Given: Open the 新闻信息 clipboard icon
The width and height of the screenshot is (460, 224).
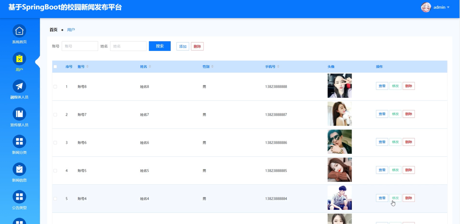Looking at the screenshot, I should coord(19,169).
